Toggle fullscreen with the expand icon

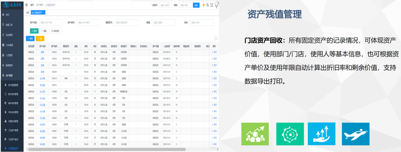[212, 5]
